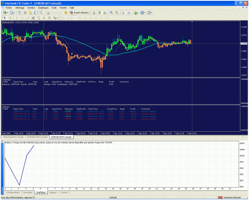
Task: Select the Vertical Line drawing tool
Action: pyautogui.click(x=17, y=18)
